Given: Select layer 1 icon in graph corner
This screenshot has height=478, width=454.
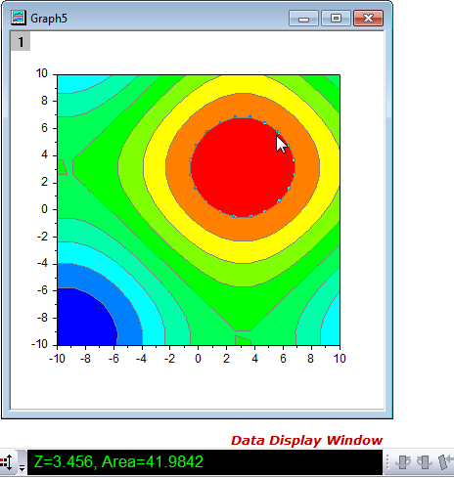Looking at the screenshot, I should pos(21,41).
